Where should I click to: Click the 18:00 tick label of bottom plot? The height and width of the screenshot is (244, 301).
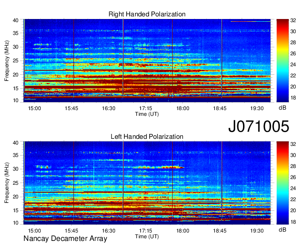[182, 231]
